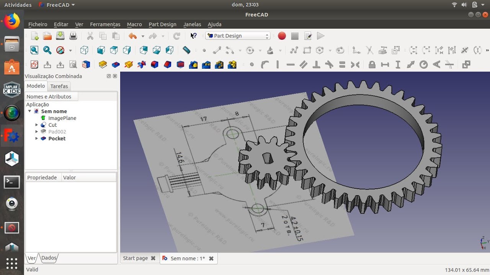This screenshot has width=490, height=275.
Task: Apply the Lock constraint padlock icon
Action: (x=372, y=65)
